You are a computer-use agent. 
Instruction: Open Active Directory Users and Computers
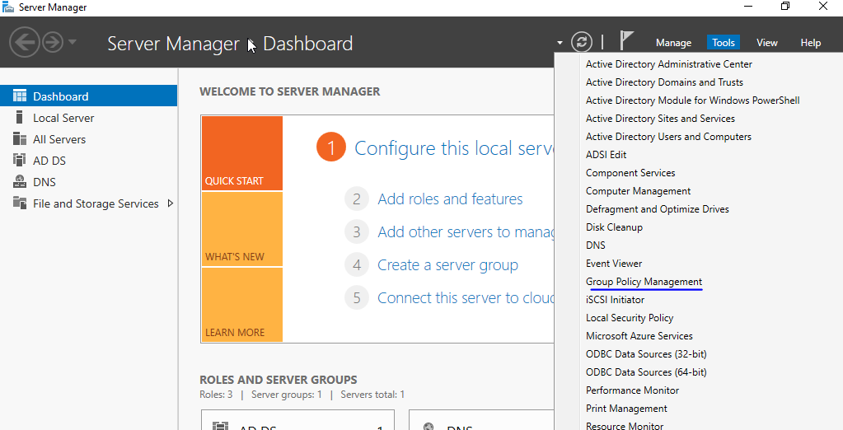[x=668, y=137]
